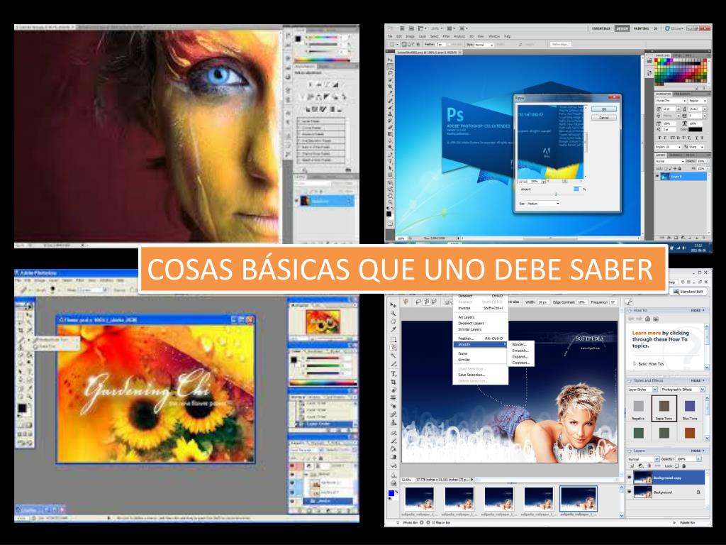
Task: Hide the Background copy layer eye icon
Action: [630, 477]
